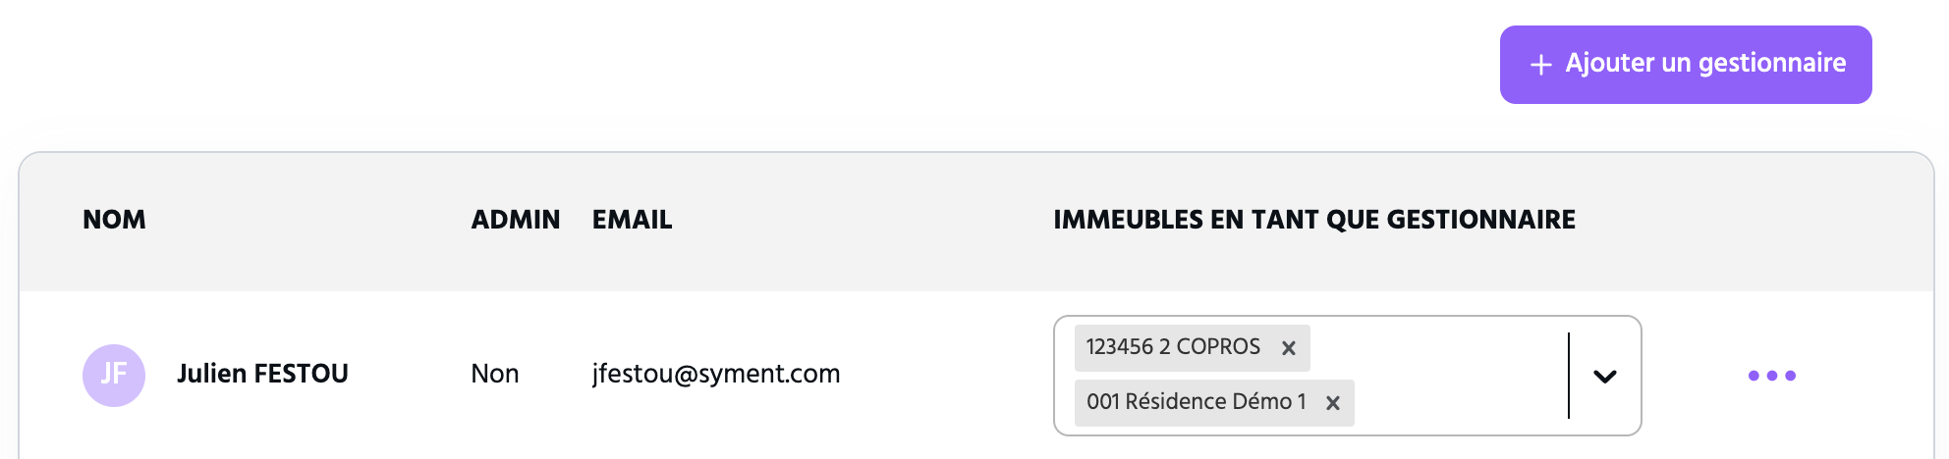
Task: Click the Ajouter un gestionnaire button
Action: click(x=1686, y=65)
